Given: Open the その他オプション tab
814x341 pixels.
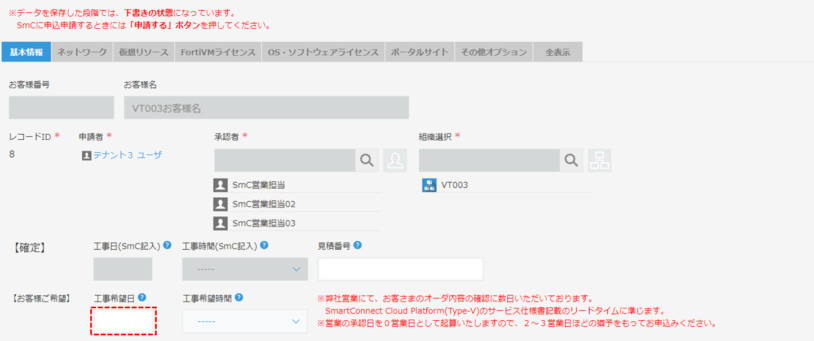Looking at the screenshot, I should (494, 52).
